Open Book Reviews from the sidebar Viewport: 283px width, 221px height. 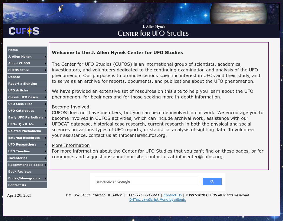(x=19, y=171)
